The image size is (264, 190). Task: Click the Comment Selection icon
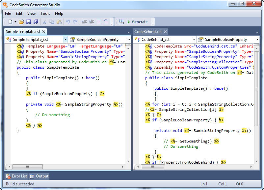pos(99,22)
